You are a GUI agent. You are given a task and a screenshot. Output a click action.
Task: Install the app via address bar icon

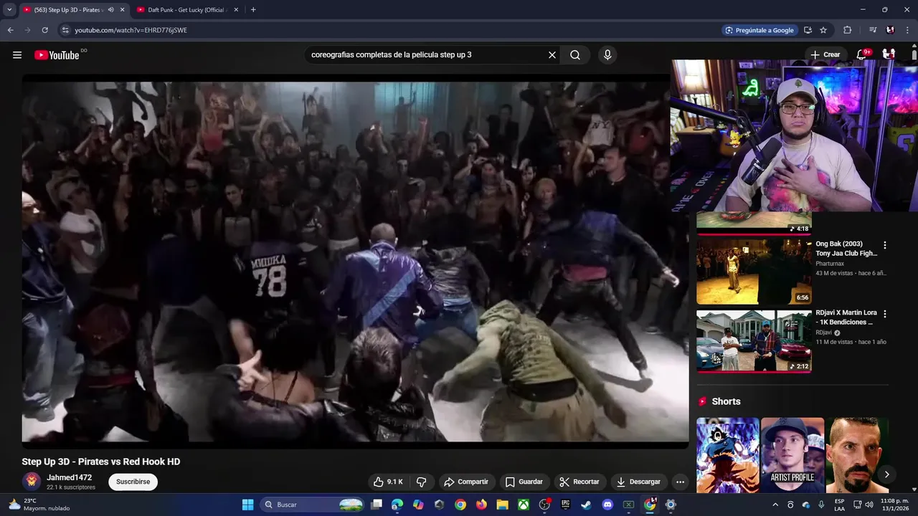(808, 30)
